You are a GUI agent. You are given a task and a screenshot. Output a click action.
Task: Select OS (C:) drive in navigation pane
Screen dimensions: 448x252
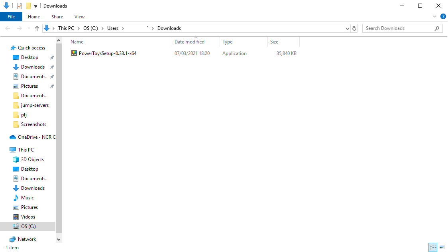(x=28, y=226)
